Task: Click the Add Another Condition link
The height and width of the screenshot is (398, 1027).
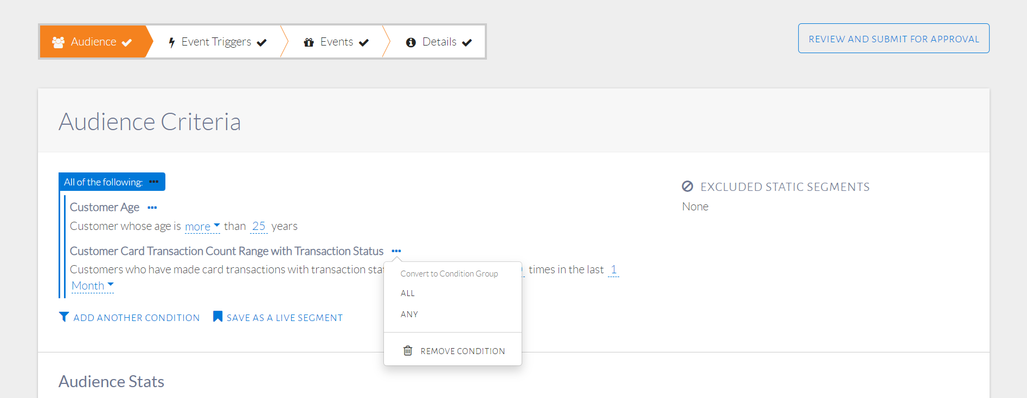Action: 136,318
